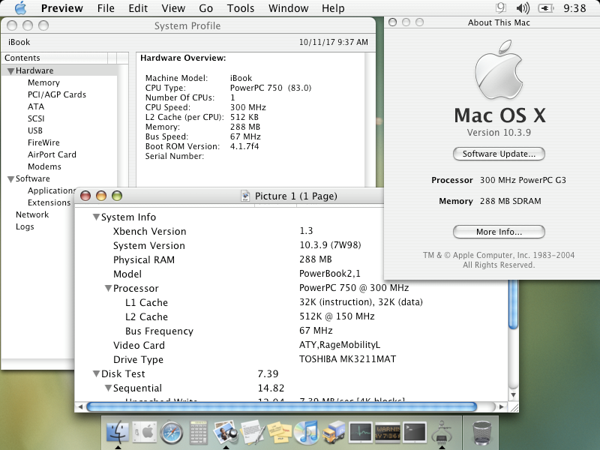Open the File menu

(x=106, y=8)
